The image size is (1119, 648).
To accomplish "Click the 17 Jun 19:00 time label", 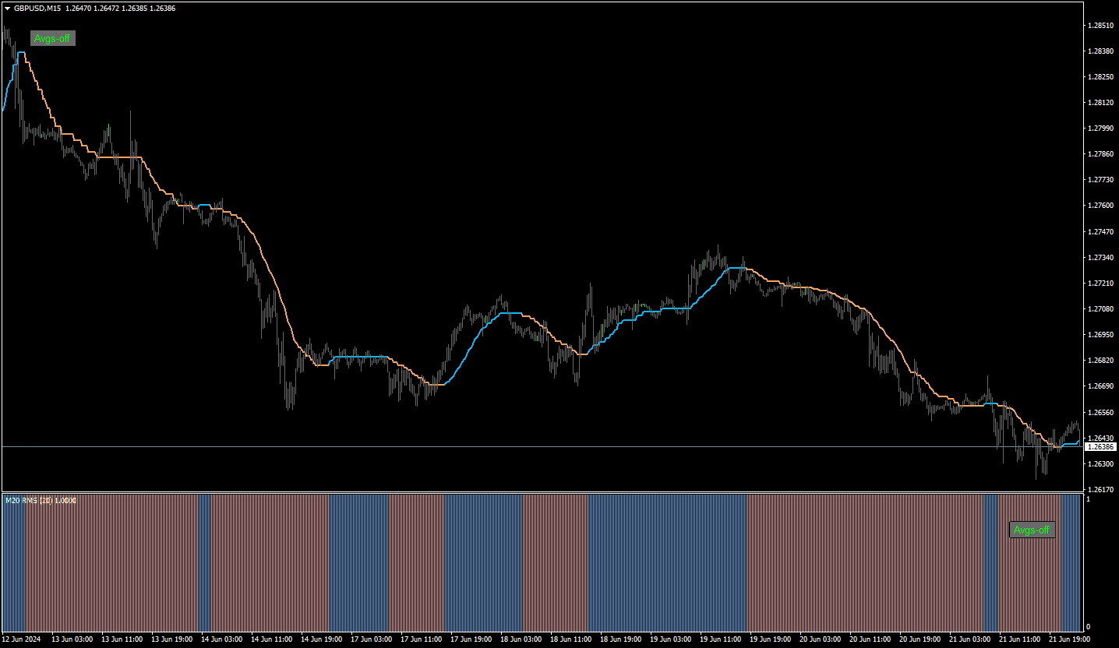I will (x=471, y=639).
